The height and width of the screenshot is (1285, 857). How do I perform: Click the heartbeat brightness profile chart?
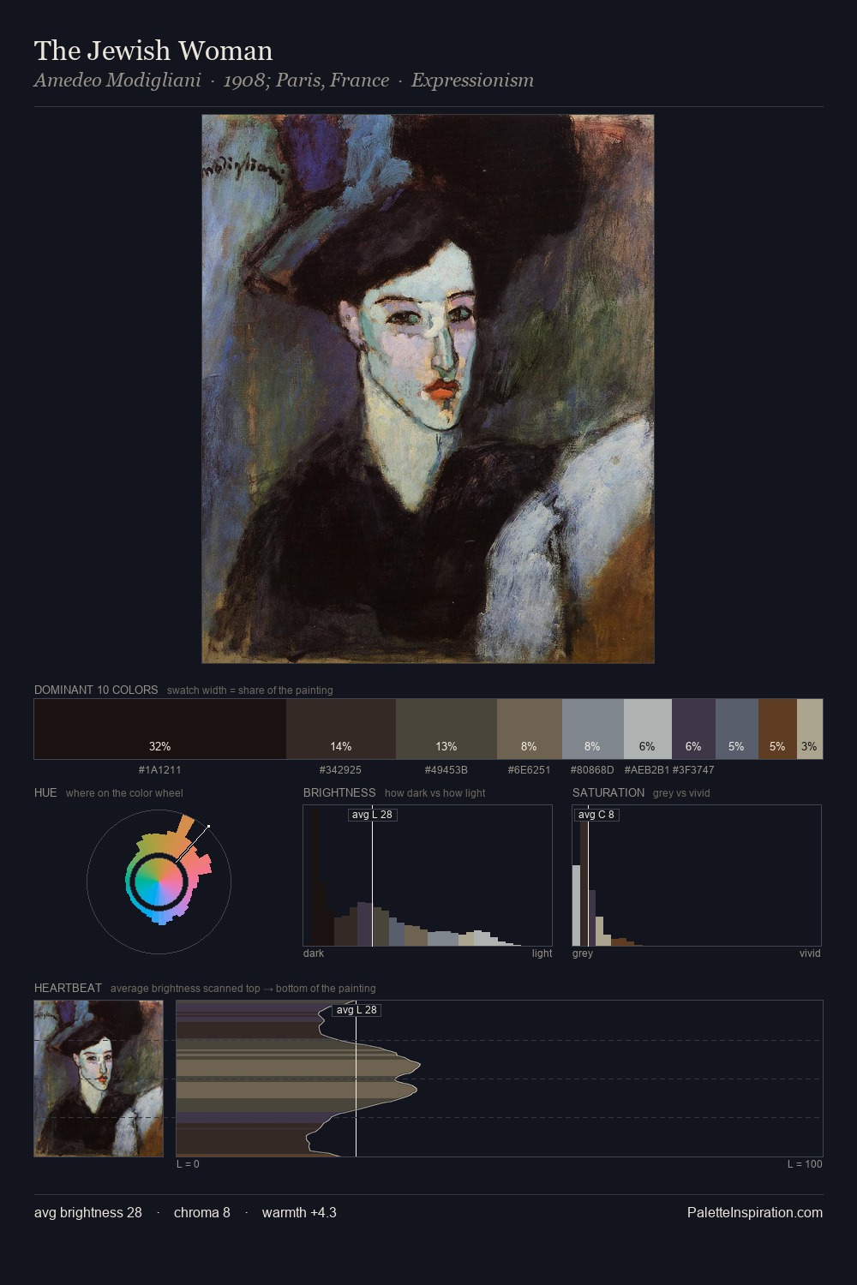(x=500, y=1079)
